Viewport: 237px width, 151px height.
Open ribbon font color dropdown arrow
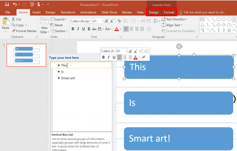point(121,29)
